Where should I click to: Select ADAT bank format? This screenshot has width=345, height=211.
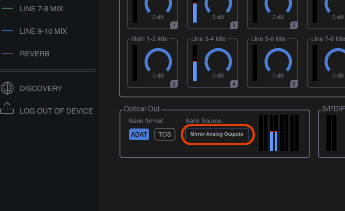click(139, 134)
